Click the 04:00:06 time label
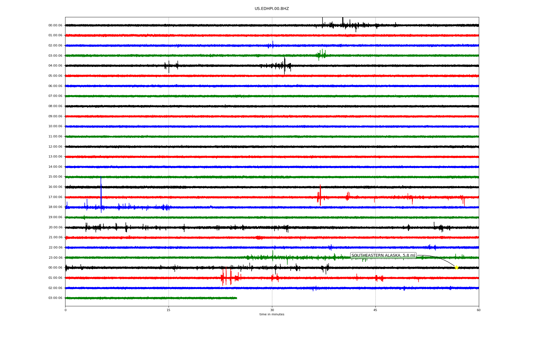The width and height of the screenshot is (544, 340). point(55,66)
